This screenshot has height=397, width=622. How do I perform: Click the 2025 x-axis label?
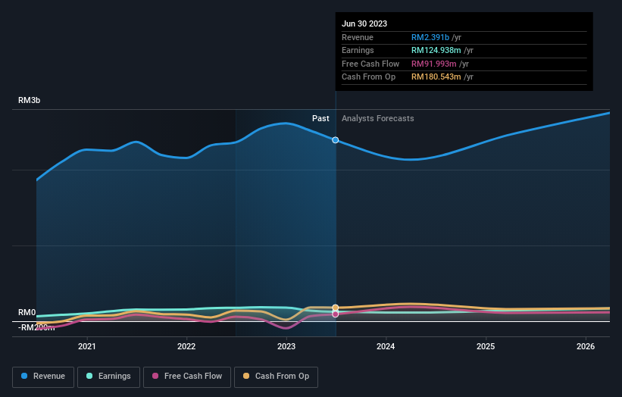486,347
